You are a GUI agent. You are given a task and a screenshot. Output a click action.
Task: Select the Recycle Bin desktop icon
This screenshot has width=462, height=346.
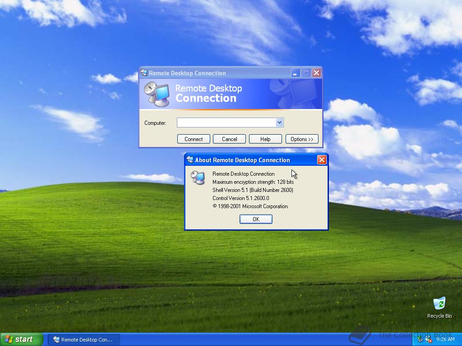click(439, 307)
